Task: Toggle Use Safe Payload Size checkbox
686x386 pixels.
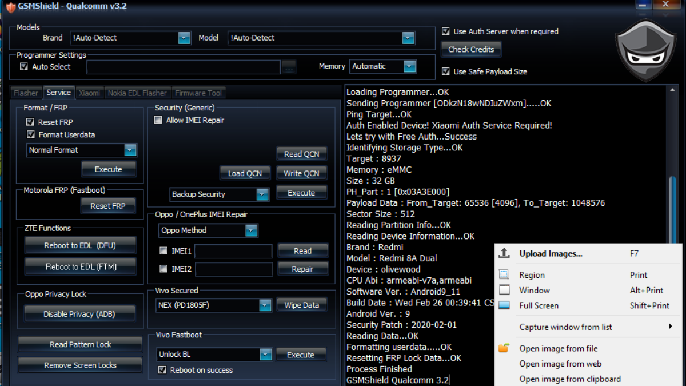Action: (446, 71)
